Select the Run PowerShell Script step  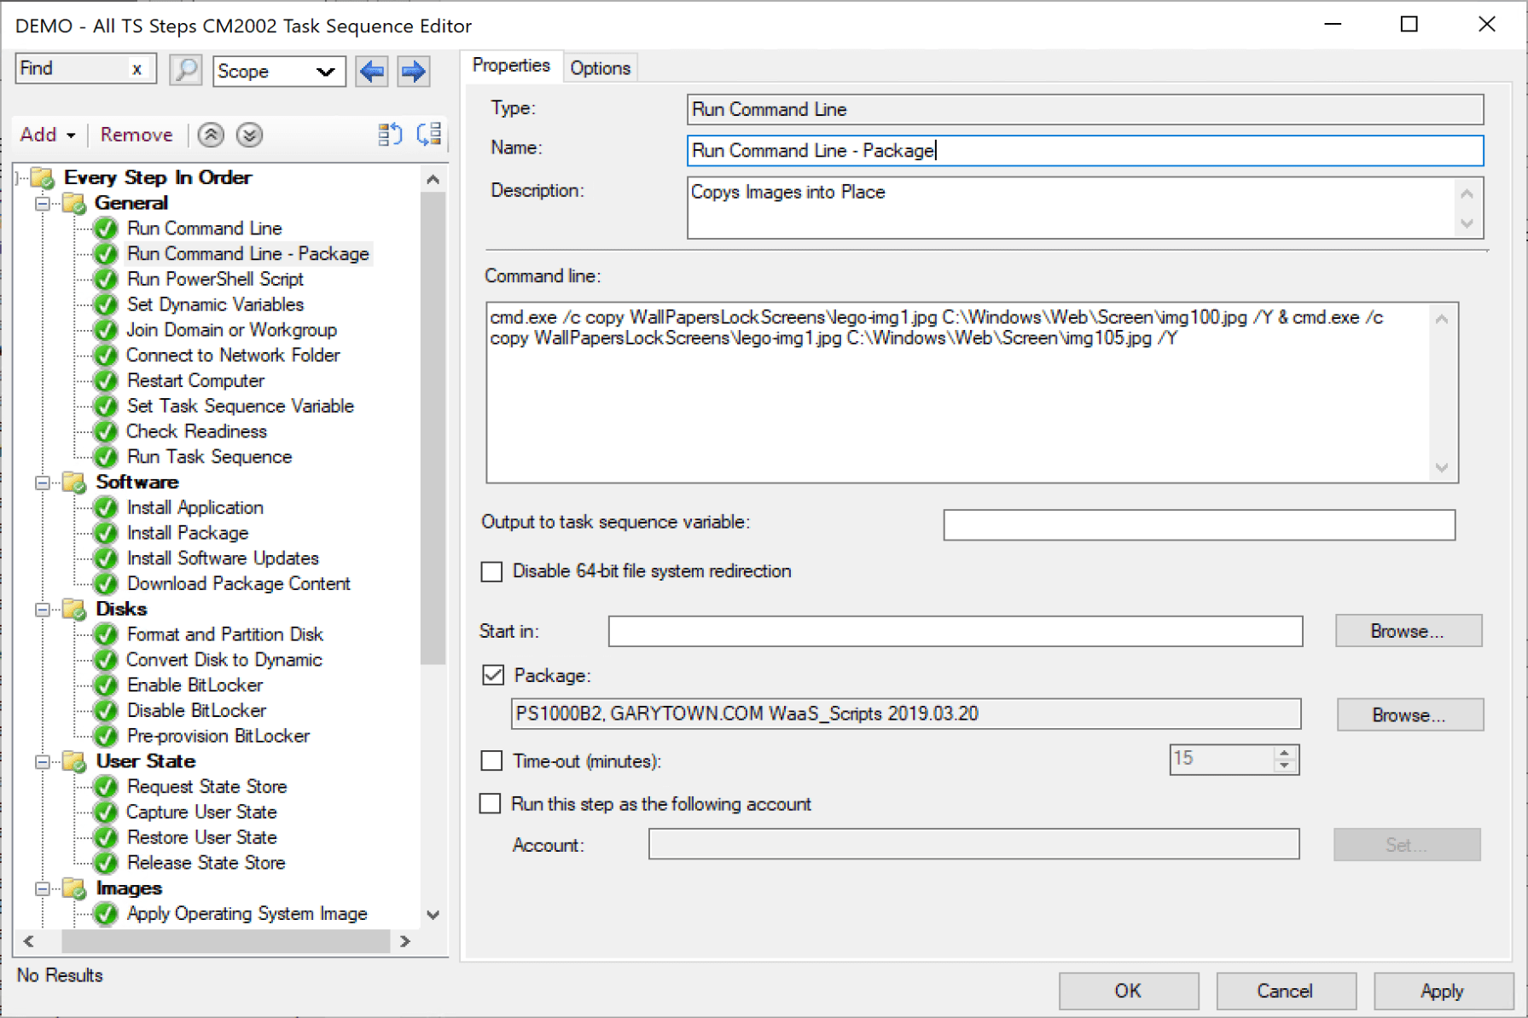(x=214, y=279)
